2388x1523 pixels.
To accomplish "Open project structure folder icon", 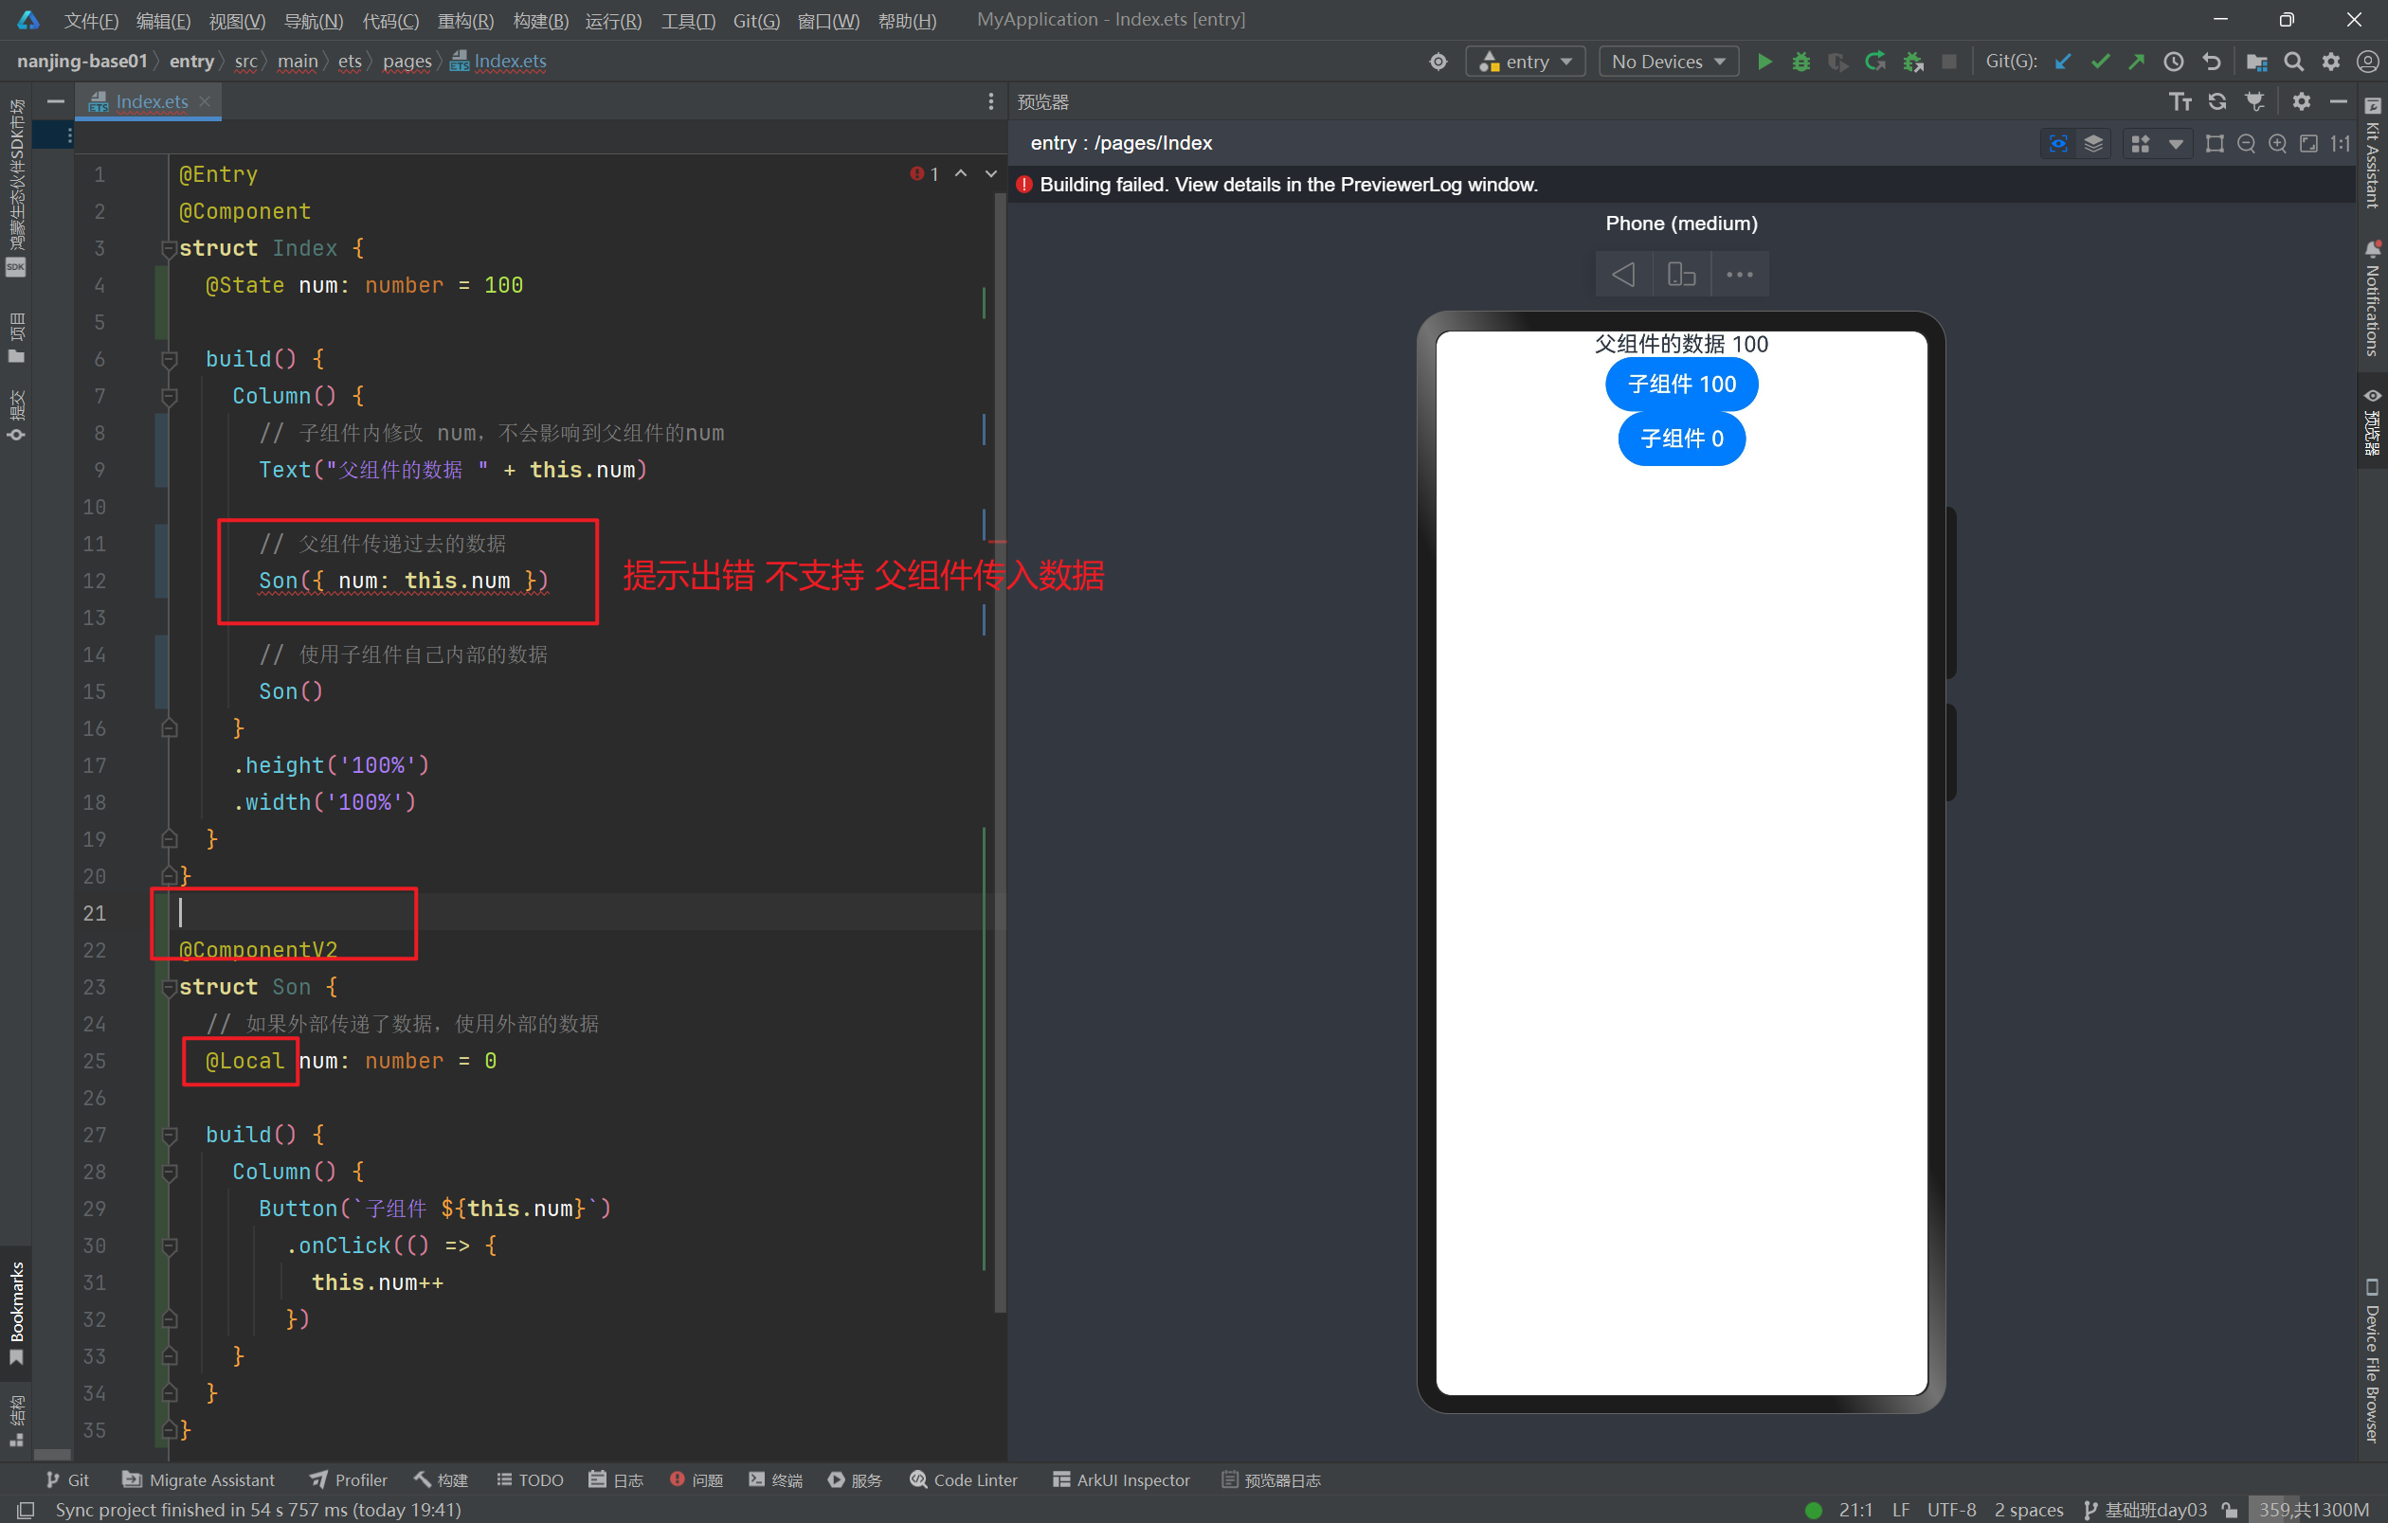I will click(x=2257, y=62).
